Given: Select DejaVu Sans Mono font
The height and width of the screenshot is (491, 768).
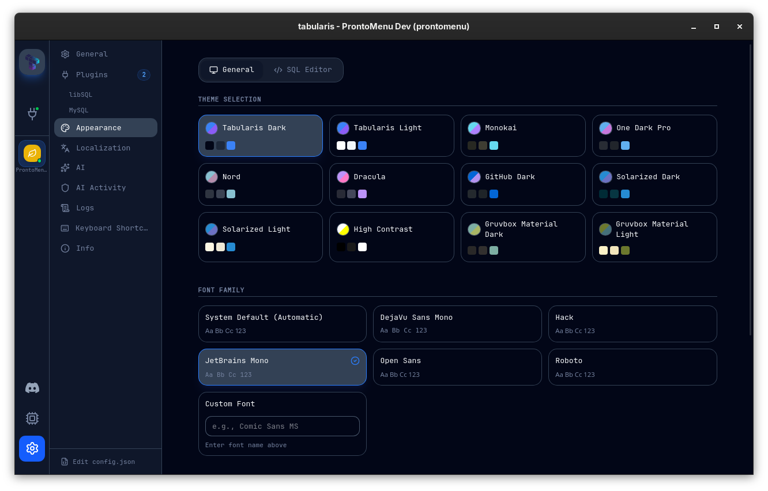Looking at the screenshot, I should 457,324.
